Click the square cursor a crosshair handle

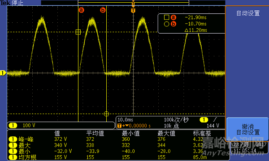click(x=78, y=32)
